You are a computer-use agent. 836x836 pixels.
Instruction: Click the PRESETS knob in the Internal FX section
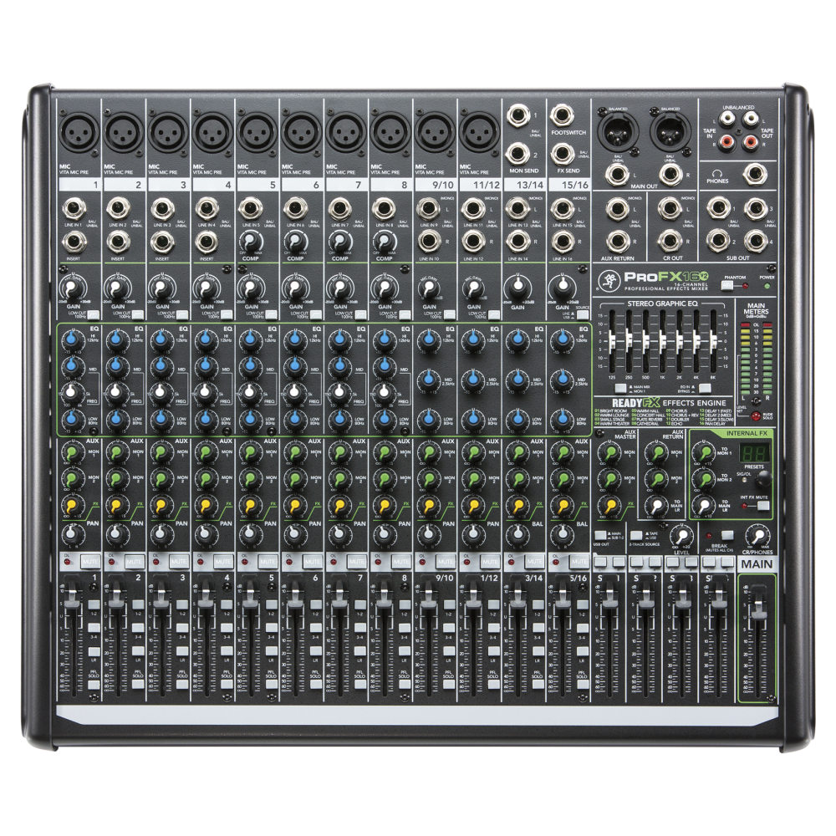(763, 480)
